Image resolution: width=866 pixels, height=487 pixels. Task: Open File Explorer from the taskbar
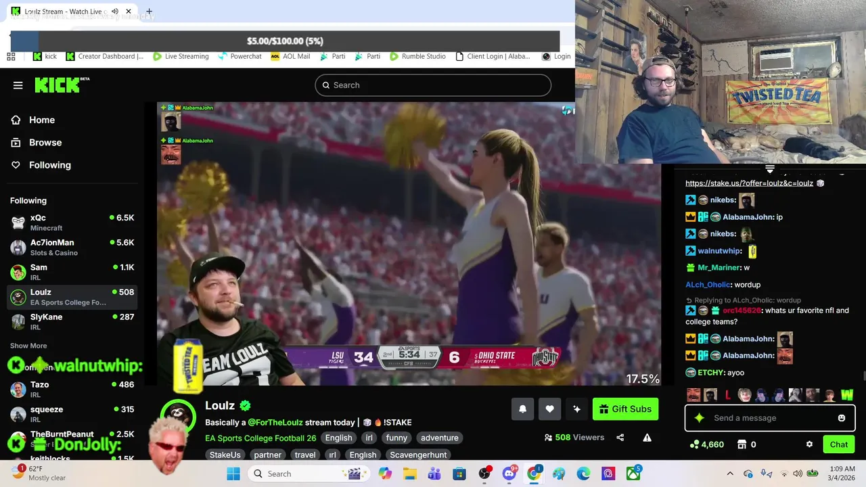pyautogui.click(x=410, y=473)
